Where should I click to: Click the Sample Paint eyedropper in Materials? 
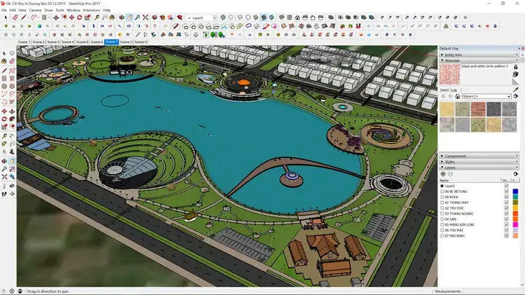[516, 90]
